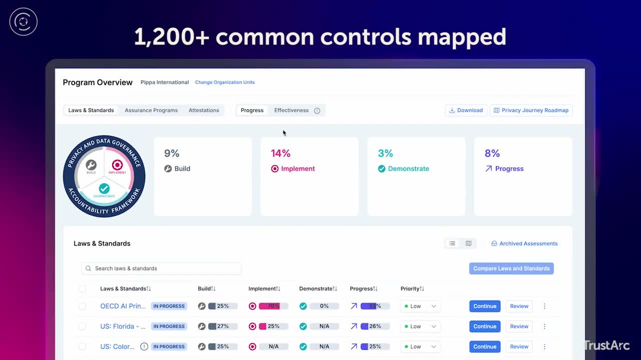Click the Build wrench icon in the 9% card
641x360 pixels.
click(x=168, y=168)
